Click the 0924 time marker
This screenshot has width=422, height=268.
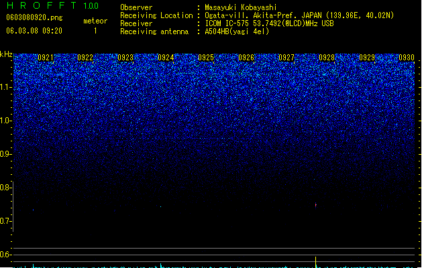[x=166, y=58]
